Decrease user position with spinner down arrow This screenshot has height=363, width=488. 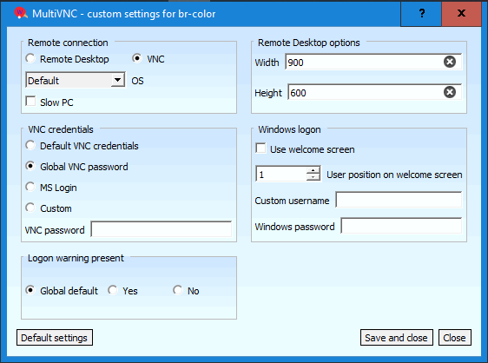(x=313, y=177)
